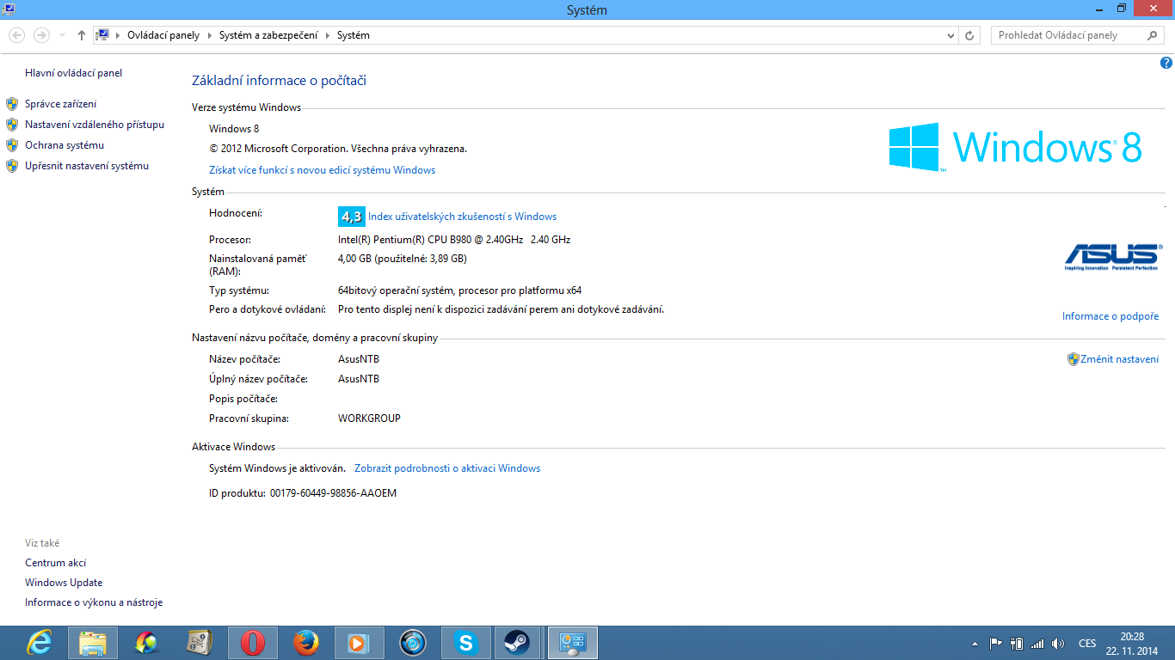Expand the chevron after Ovládací panely
Image resolution: width=1175 pixels, height=660 pixels.
[x=208, y=35]
